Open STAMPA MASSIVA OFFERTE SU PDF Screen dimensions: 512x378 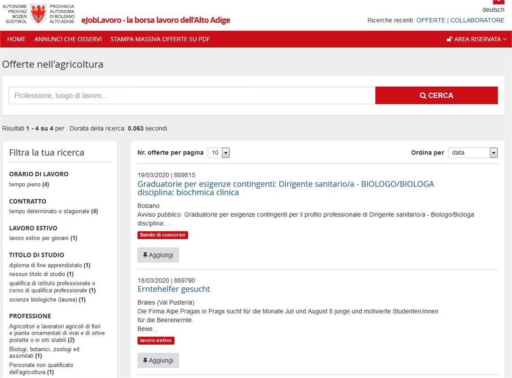point(160,39)
